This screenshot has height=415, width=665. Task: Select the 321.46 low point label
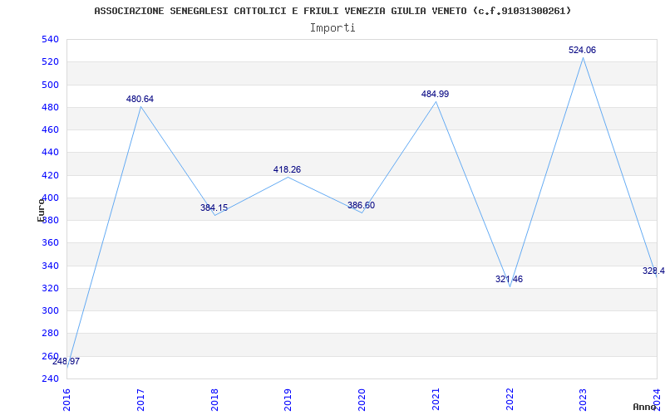coord(509,279)
